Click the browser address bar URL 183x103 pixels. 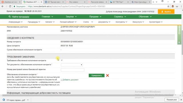(x=67, y=6)
